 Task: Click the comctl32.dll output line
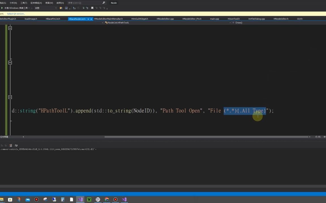(x=48, y=149)
